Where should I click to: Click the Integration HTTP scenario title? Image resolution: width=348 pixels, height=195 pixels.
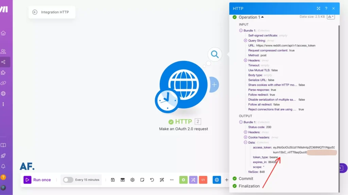[55, 12]
